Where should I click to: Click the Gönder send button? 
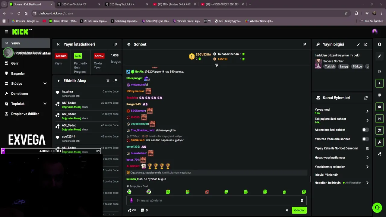click(299, 210)
